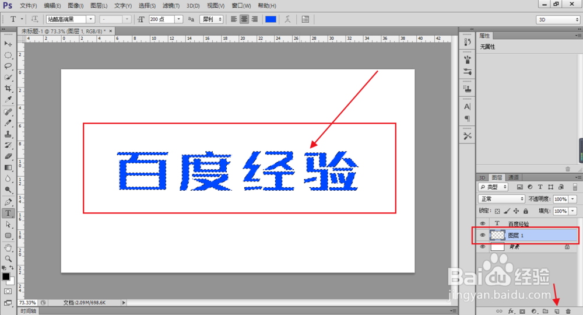Toggle type layer filter

click(x=540, y=187)
